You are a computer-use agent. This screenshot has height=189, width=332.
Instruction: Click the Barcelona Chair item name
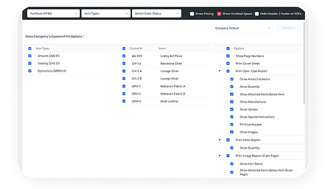tap(171, 63)
